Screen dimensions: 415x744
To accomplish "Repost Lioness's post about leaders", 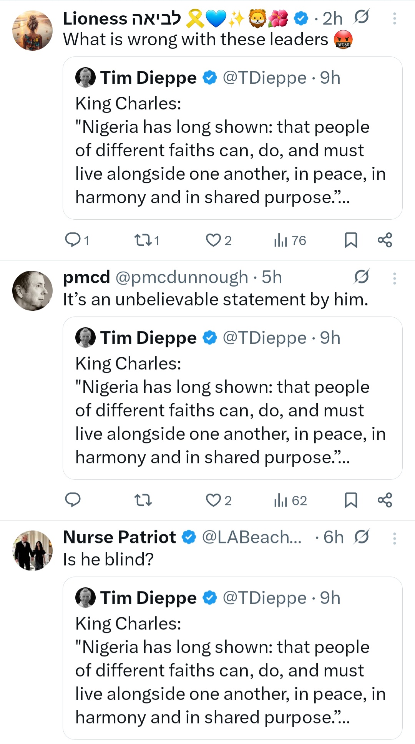I will (143, 240).
